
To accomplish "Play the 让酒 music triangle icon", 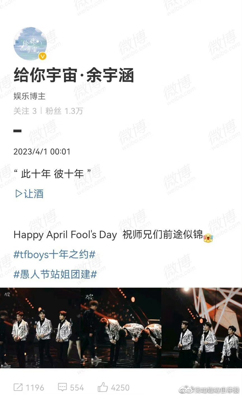I will tap(19, 194).
